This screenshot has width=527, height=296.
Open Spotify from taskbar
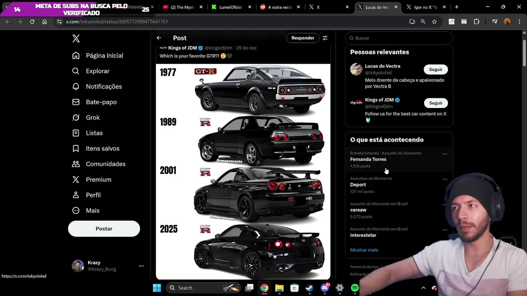pos(354,288)
